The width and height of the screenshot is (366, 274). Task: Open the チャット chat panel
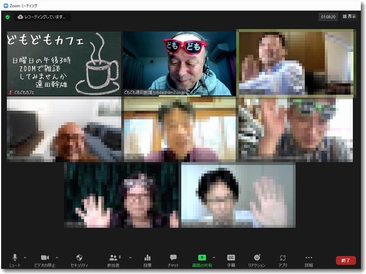173,260
